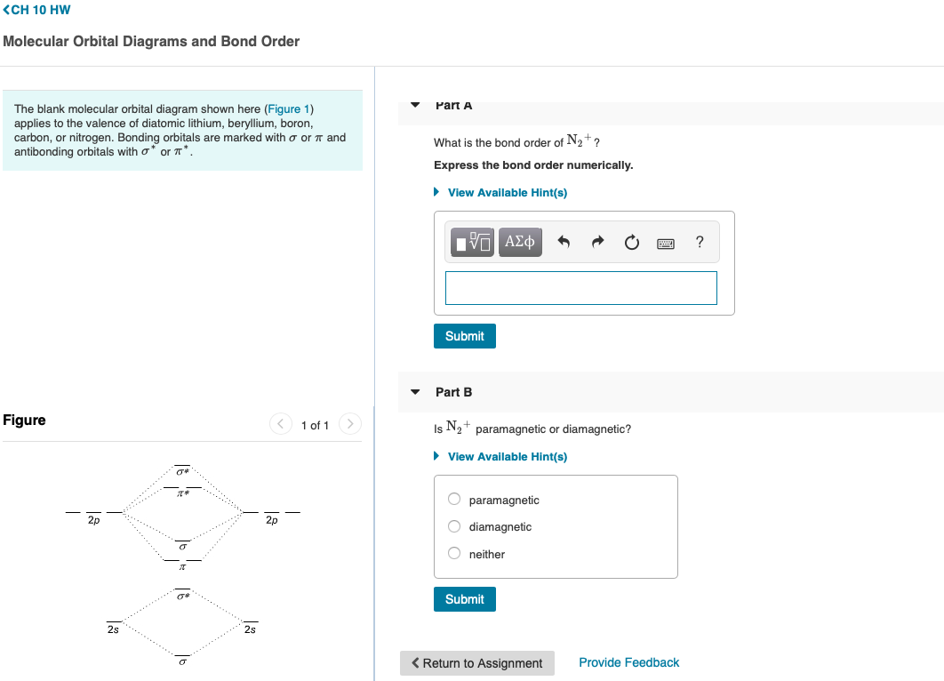
Task: Click the redo arrow in the answer toolbar
Action: [597, 241]
